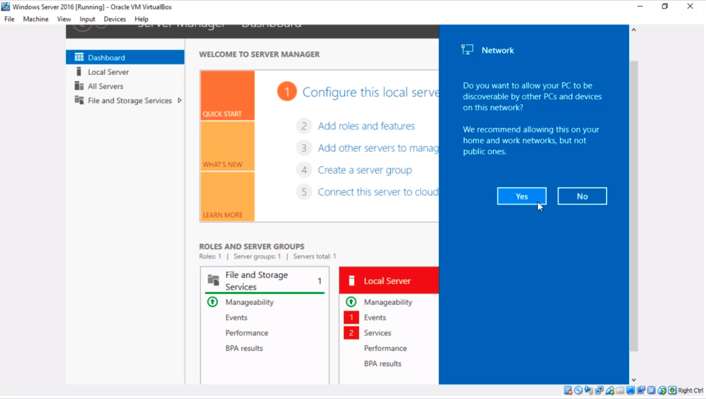Click Create a server group
This screenshot has width=706, height=399.
pyautogui.click(x=365, y=170)
